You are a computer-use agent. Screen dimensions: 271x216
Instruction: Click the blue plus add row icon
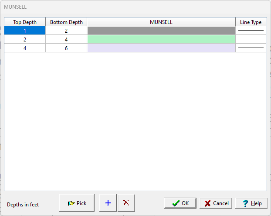108,203
